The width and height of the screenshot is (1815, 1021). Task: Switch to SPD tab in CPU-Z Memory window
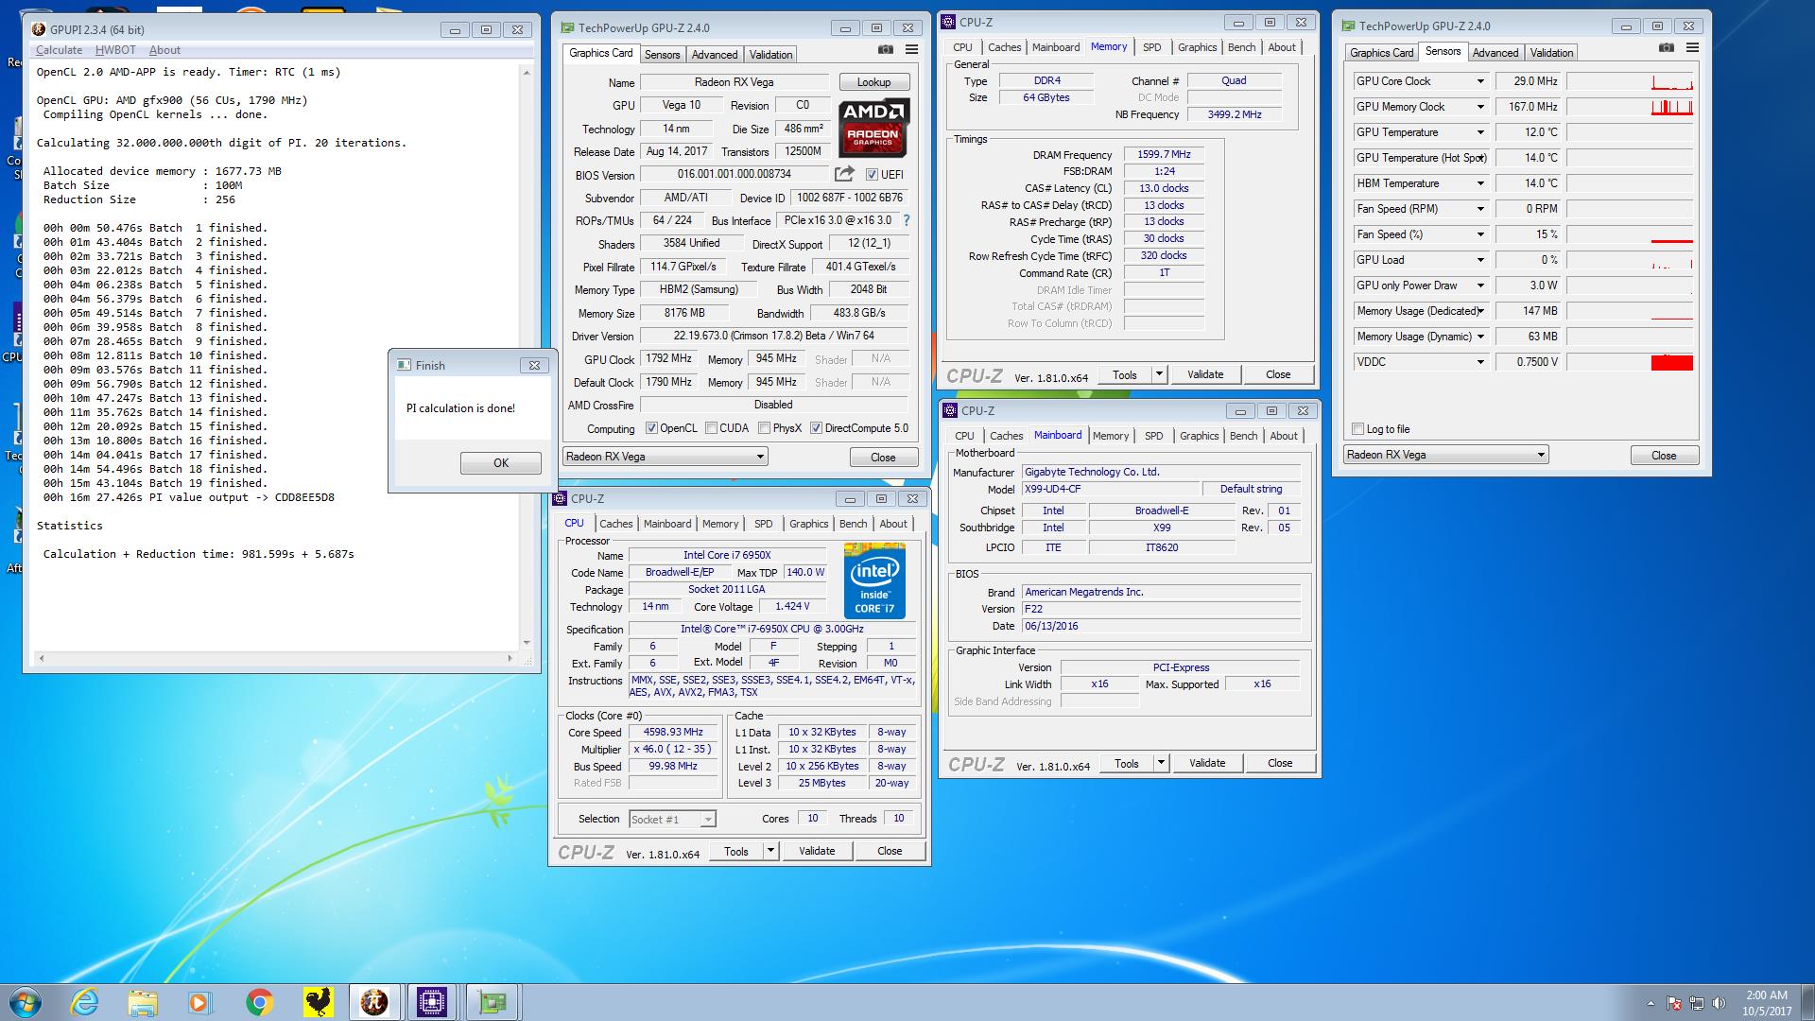click(x=1151, y=47)
